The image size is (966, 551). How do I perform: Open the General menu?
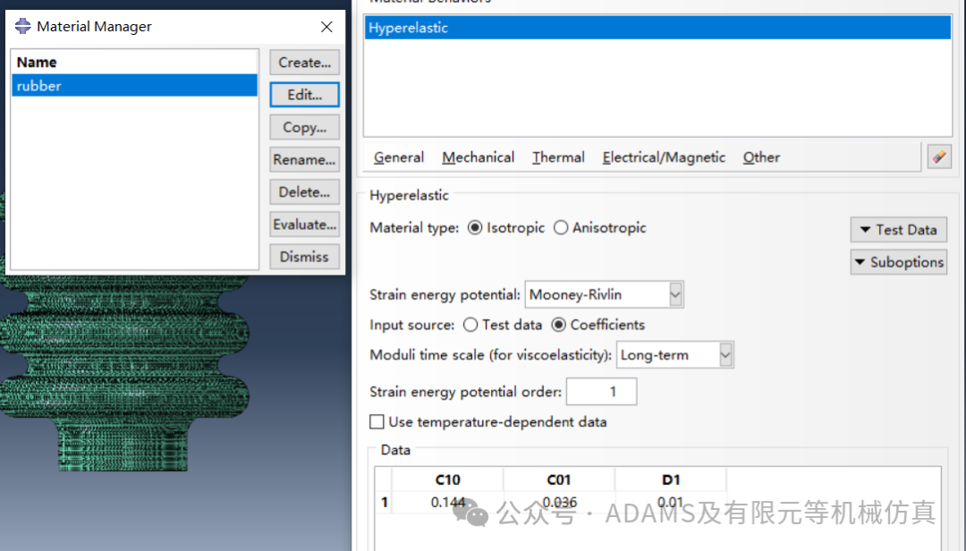pyautogui.click(x=399, y=157)
